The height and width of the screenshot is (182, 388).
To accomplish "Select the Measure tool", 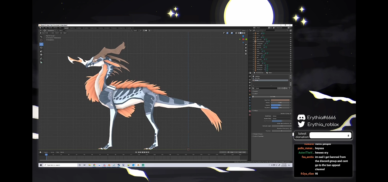I will (41, 62).
